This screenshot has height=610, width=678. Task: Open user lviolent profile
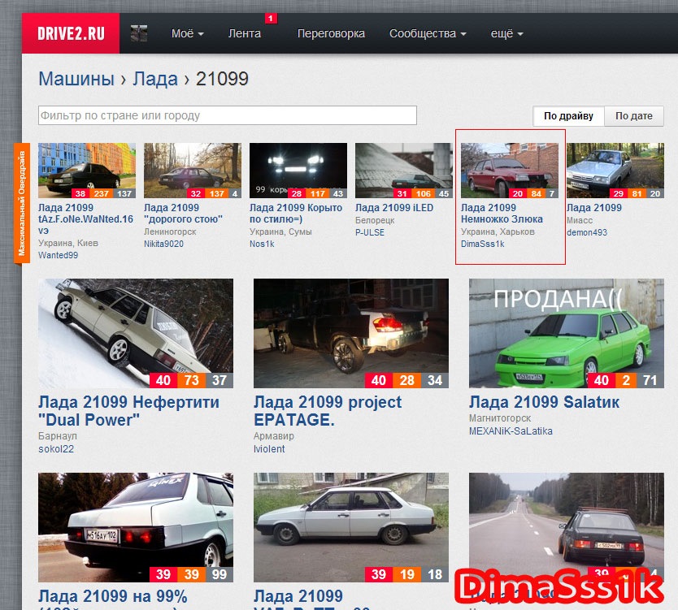point(269,449)
